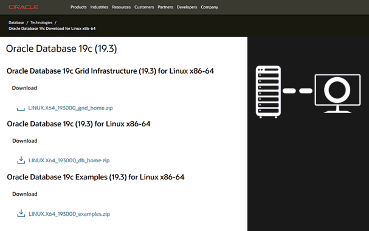Go to Database breadcrumb

(16, 22)
